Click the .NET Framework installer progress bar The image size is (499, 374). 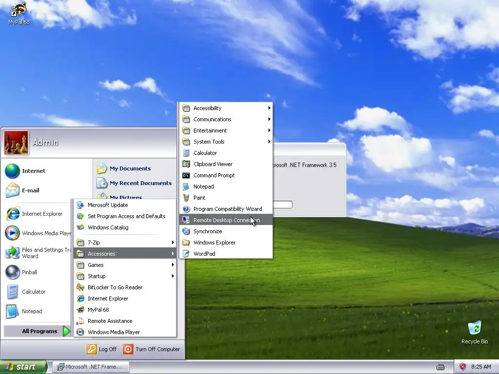tap(282, 205)
